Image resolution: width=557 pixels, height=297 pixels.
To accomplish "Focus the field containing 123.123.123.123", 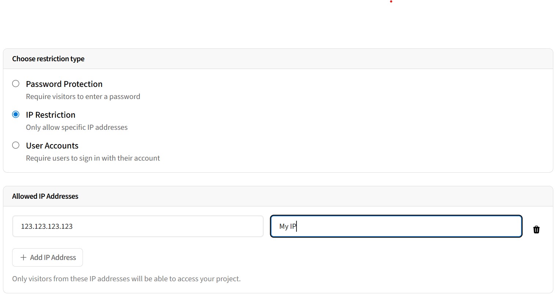I will point(138,226).
